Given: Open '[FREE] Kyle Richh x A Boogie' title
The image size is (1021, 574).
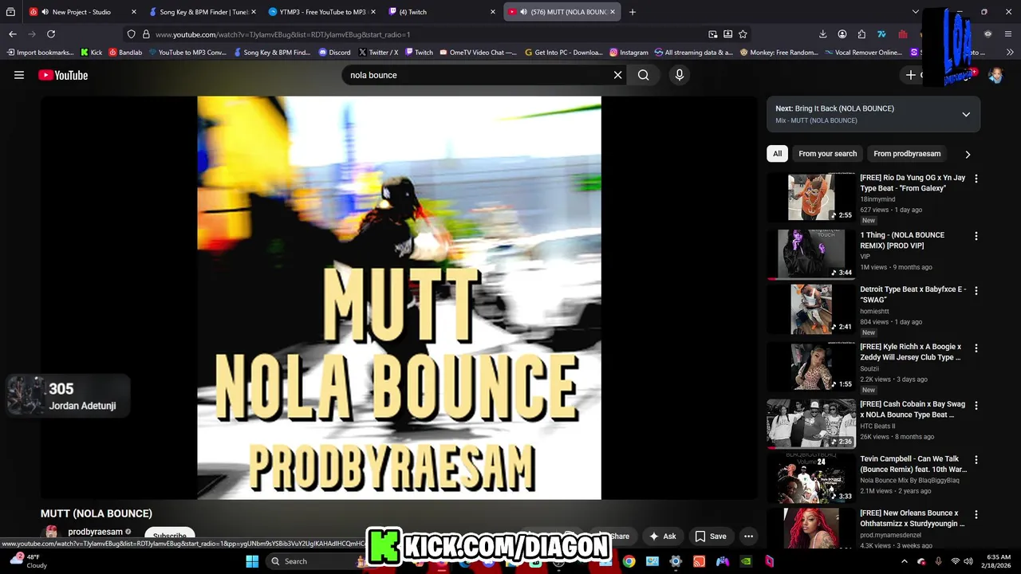Looking at the screenshot, I should [x=910, y=352].
